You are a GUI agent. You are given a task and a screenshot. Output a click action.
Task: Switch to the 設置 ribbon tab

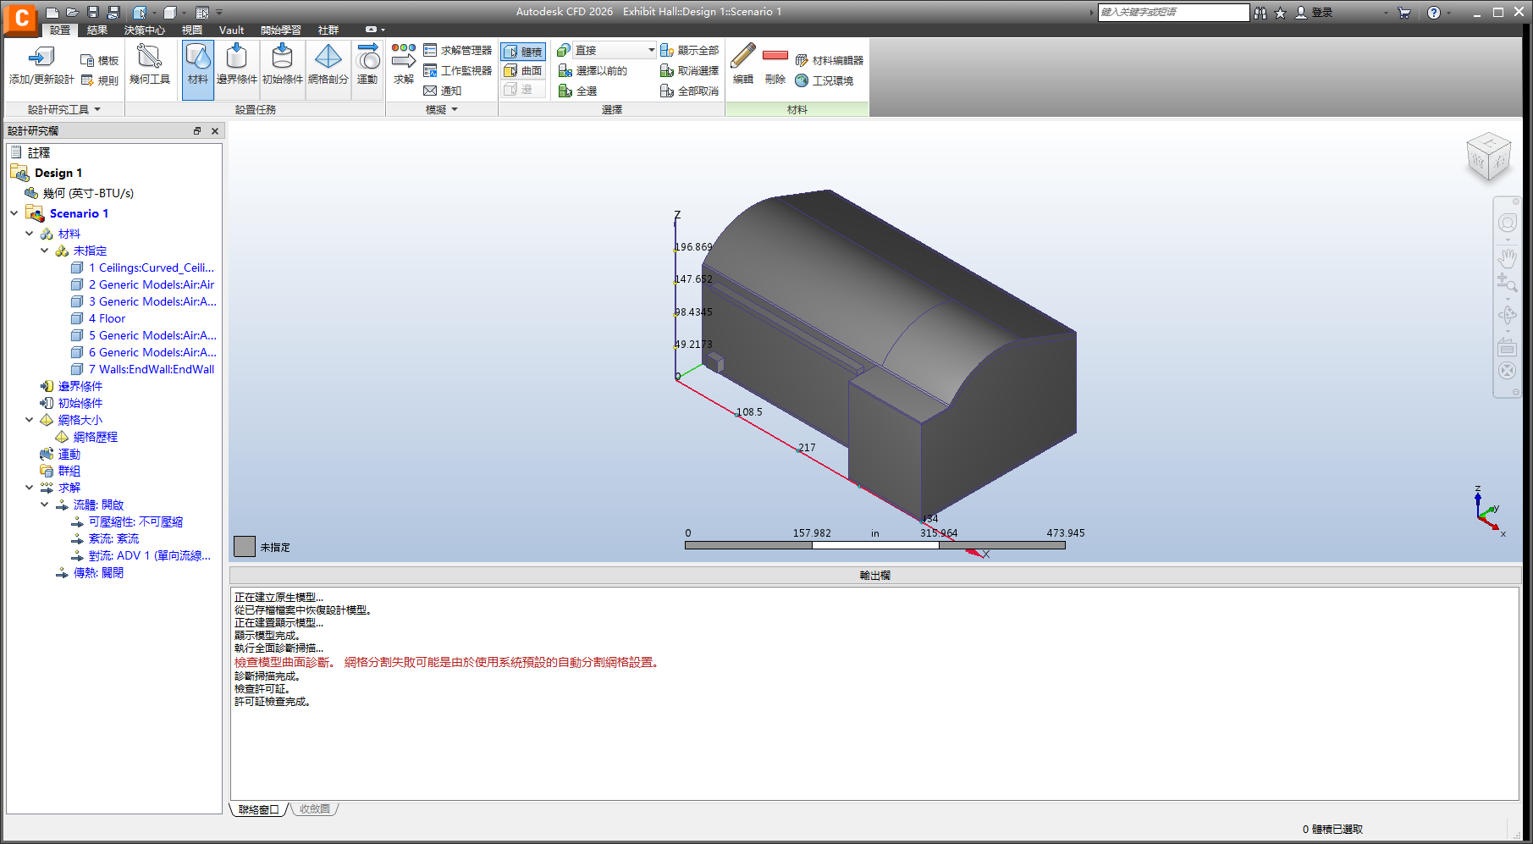60,30
